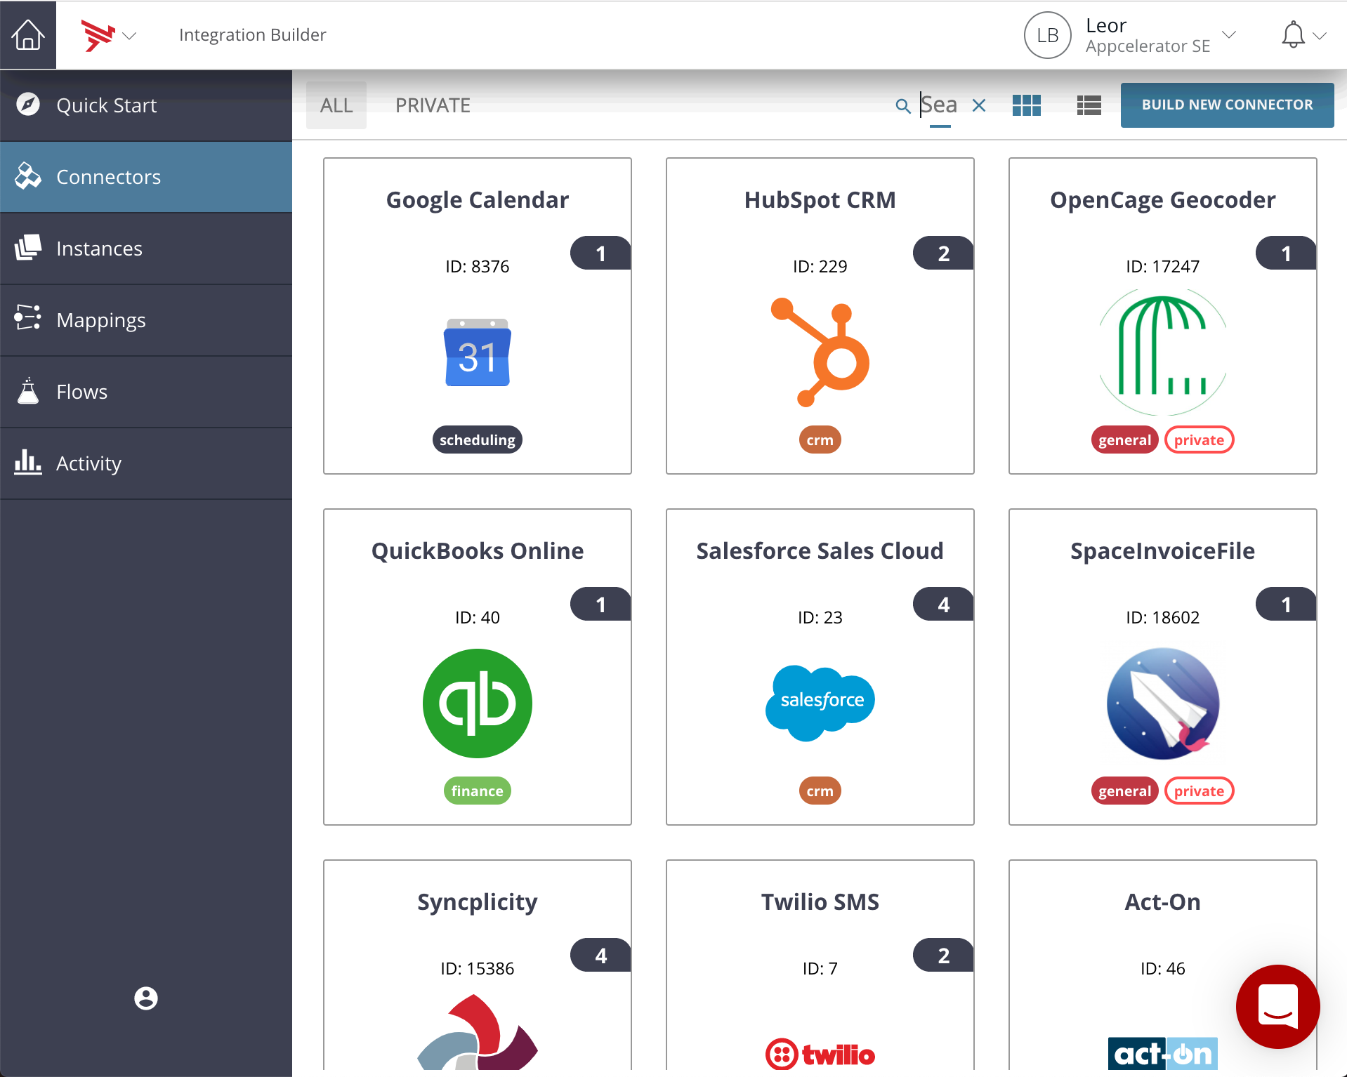Open the HubSpot CRM connector title
The width and height of the screenshot is (1347, 1077).
(820, 200)
